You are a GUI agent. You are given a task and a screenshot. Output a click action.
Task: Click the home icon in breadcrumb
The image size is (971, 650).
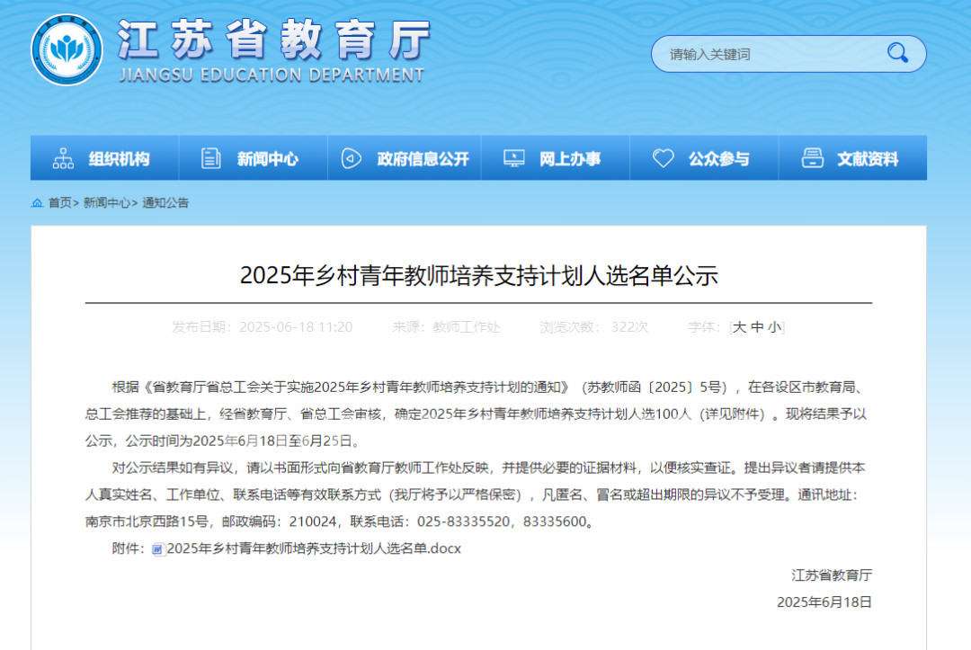[x=37, y=203]
